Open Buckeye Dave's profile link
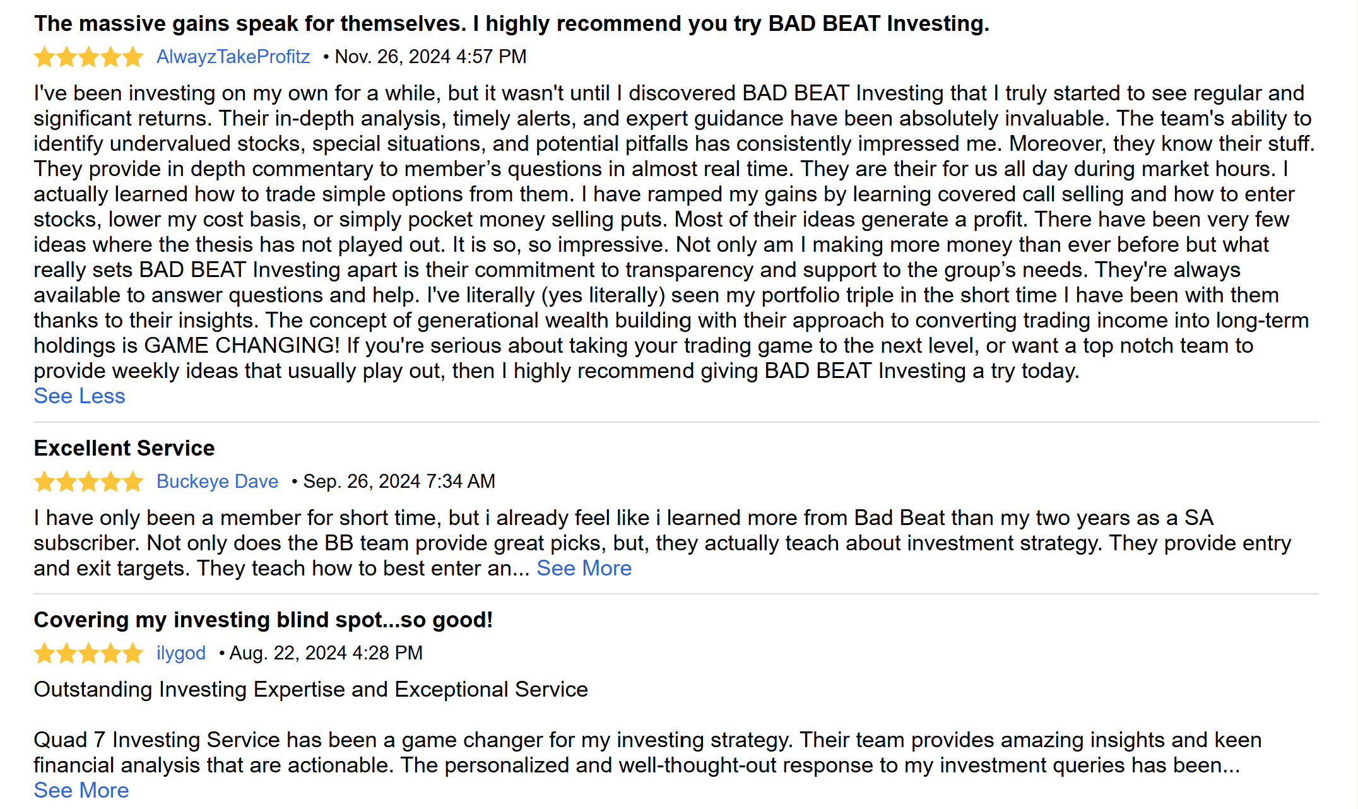The height and width of the screenshot is (809, 1358). tap(217, 481)
